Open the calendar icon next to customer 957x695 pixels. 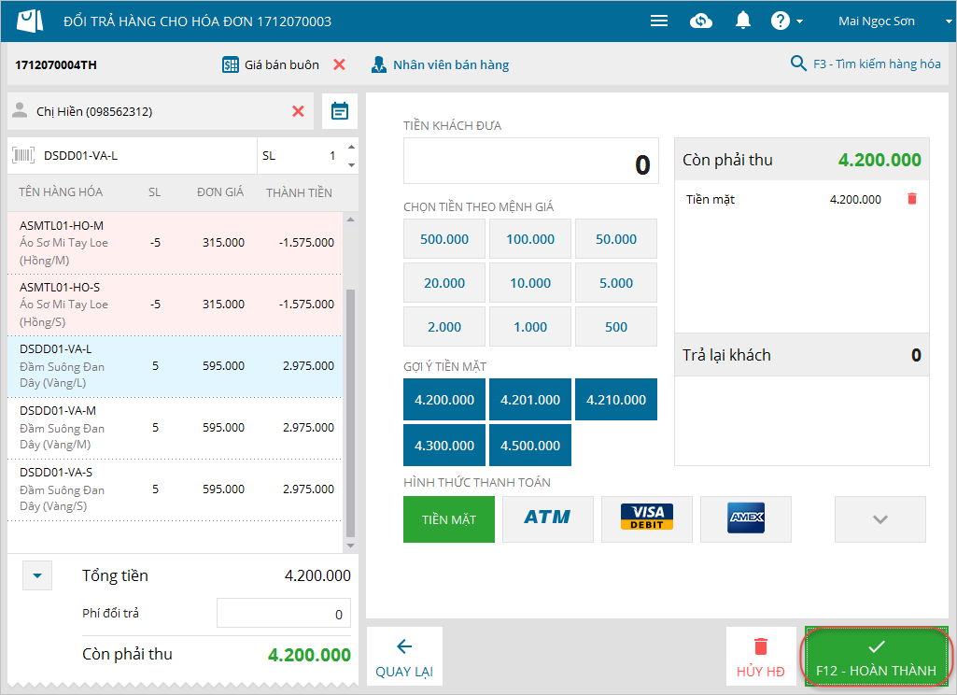click(340, 111)
